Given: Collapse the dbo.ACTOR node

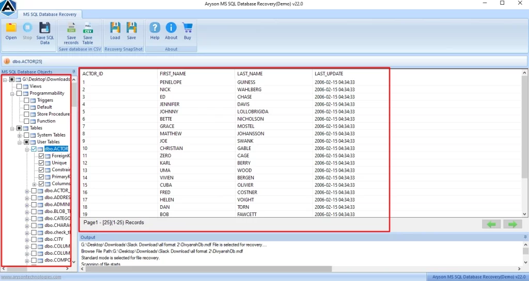Looking at the screenshot, I should click(x=27, y=149).
